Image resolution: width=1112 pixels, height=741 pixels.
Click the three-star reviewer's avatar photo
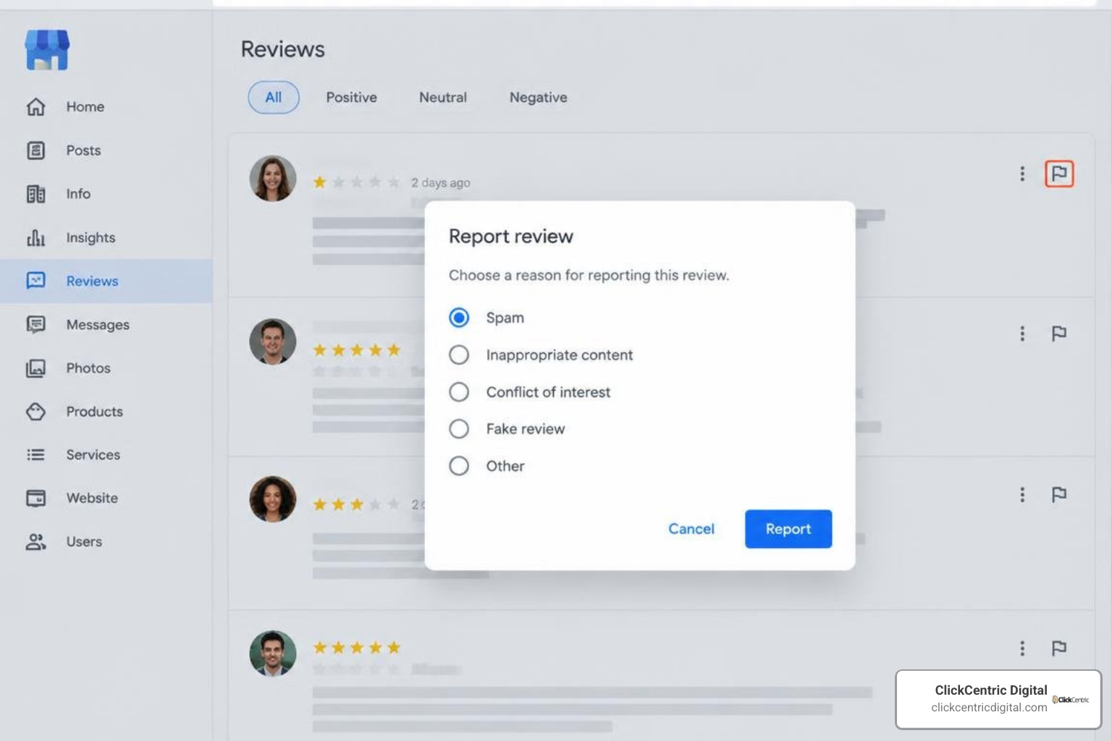point(273,499)
